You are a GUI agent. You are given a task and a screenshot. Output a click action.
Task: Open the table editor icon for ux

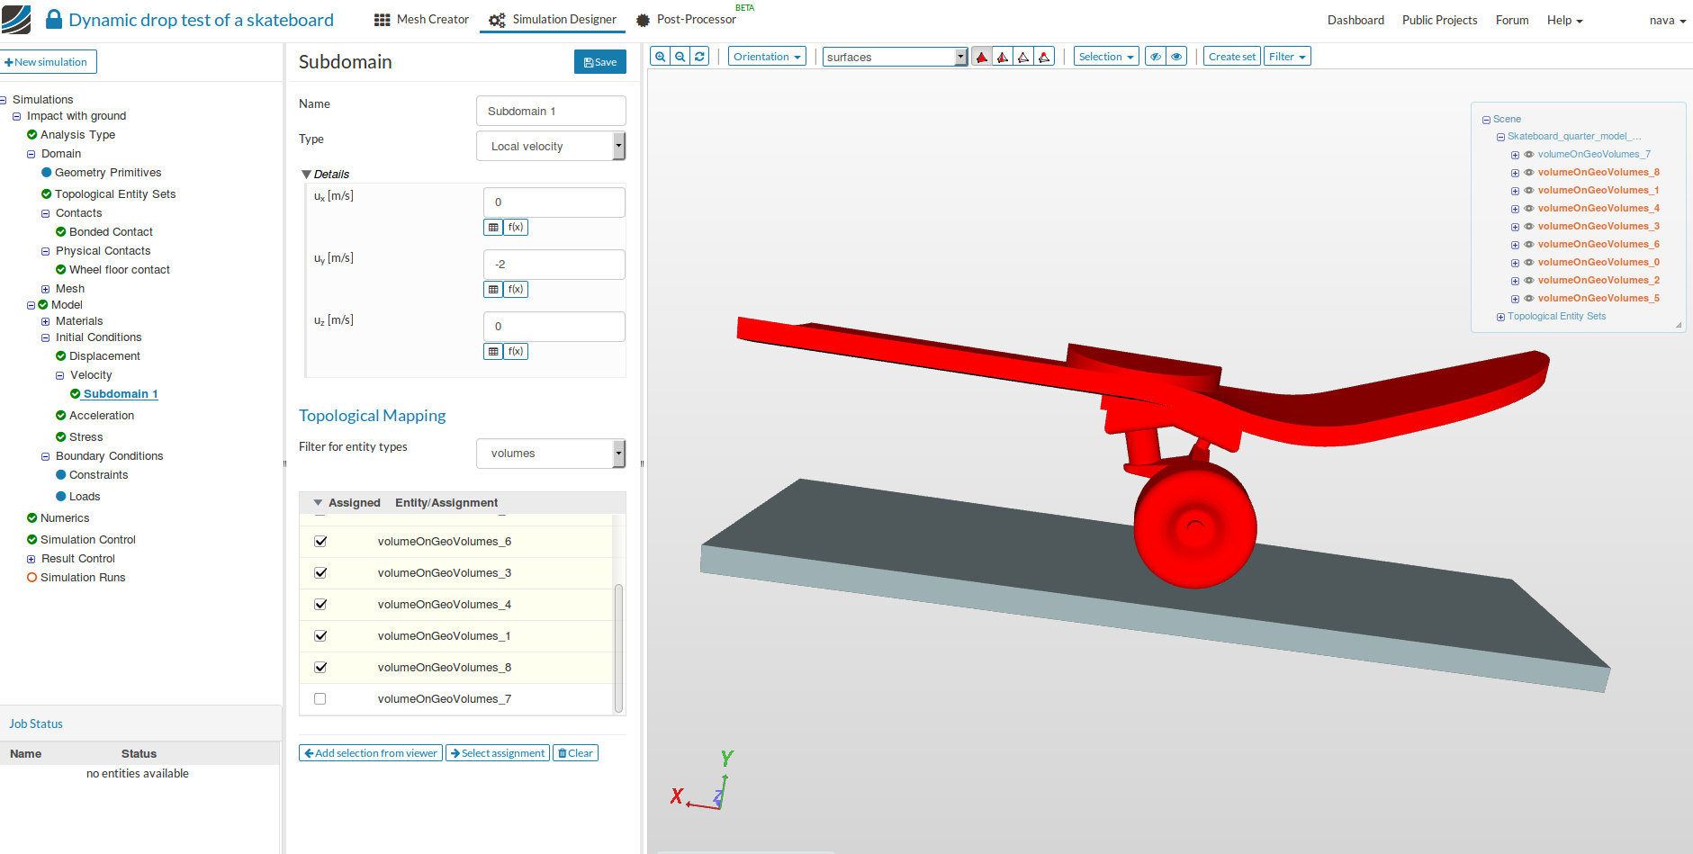coord(493,228)
